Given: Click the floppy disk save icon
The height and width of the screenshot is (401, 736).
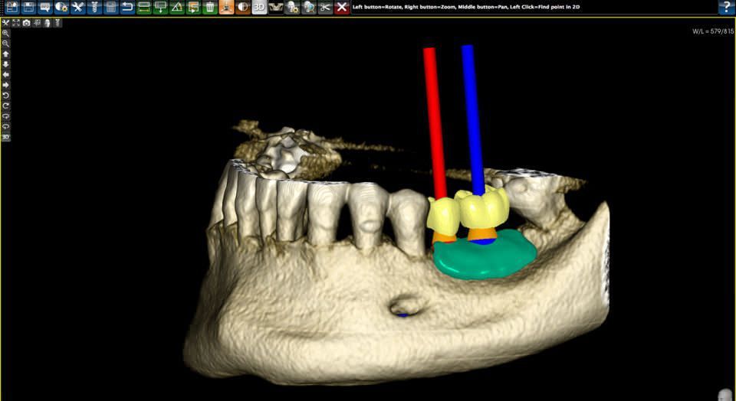Looking at the screenshot, I should pos(28,7).
